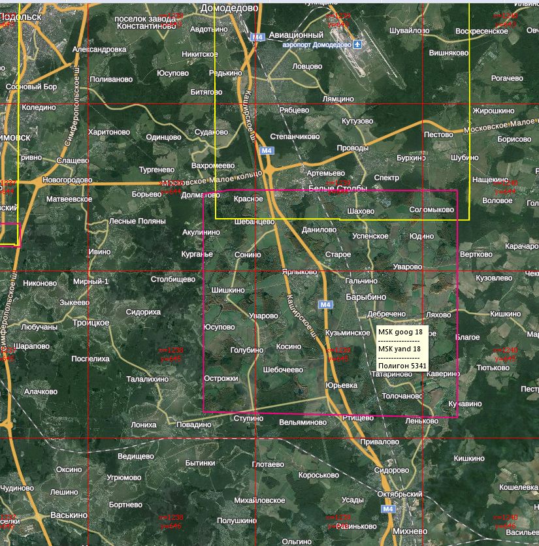Viewport: 539px width, 546px height.
Task: Select 'MSK yand 18' in the tooltip
Action: (399, 349)
